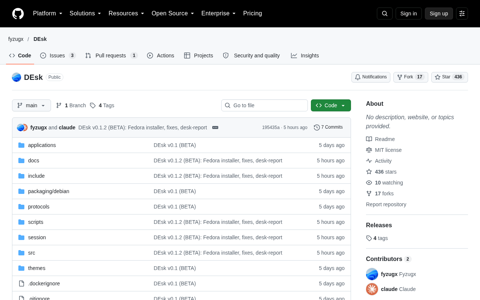The height and width of the screenshot is (300, 480).
Task: Open the main branch dropdown
Action: pos(31,105)
